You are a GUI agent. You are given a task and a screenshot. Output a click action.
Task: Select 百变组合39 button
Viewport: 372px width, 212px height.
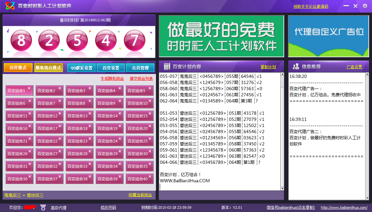click(109, 179)
